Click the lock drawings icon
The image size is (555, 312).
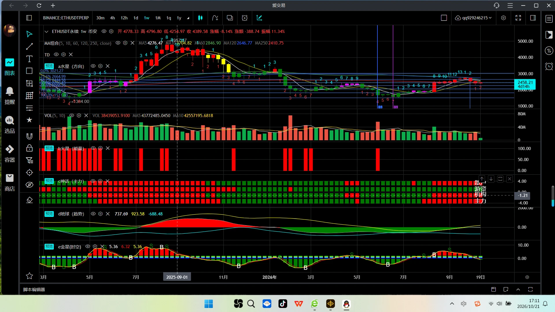coord(29,148)
